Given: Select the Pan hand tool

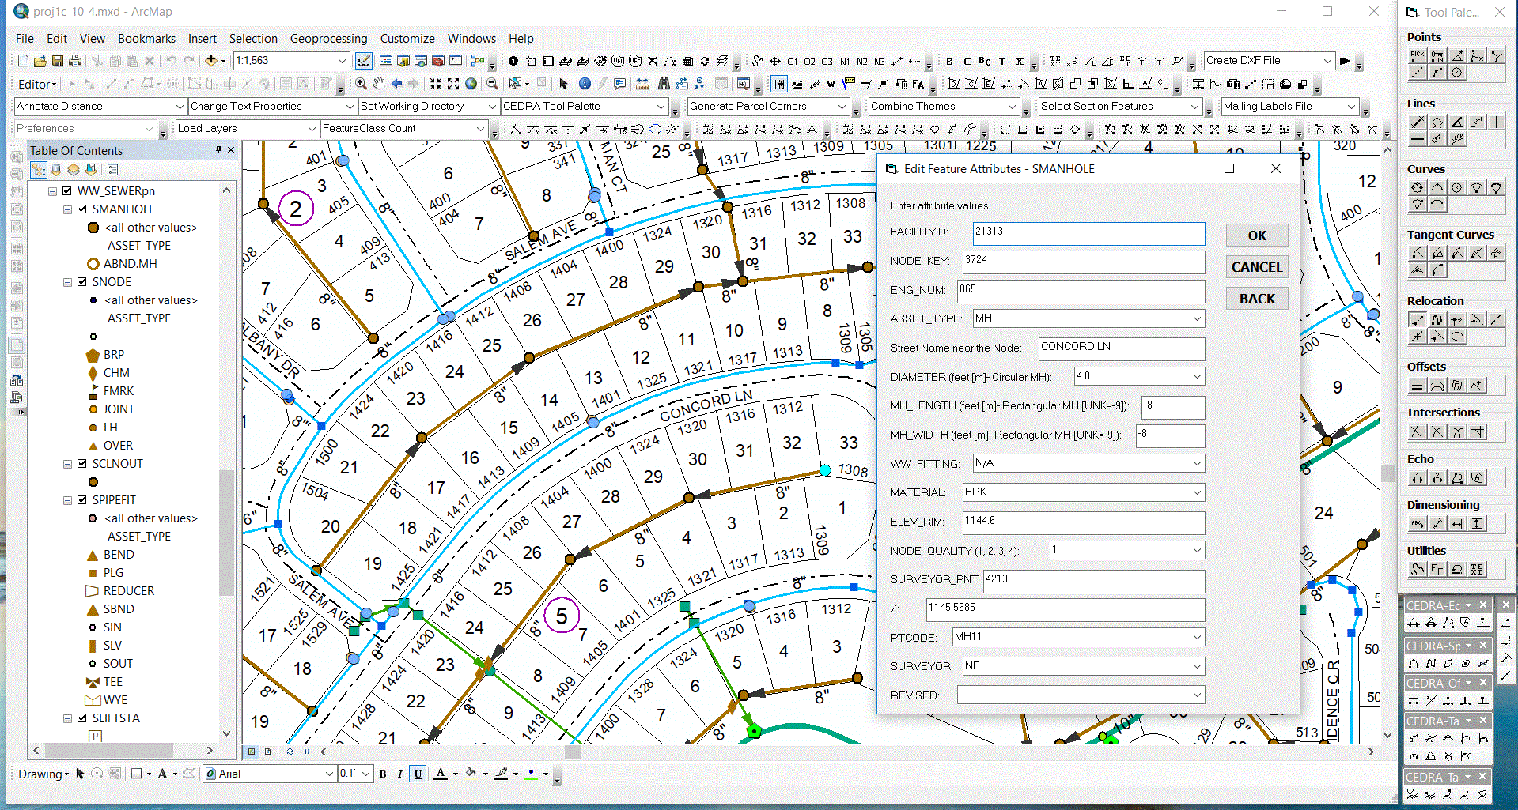Looking at the screenshot, I should click(379, 84).
